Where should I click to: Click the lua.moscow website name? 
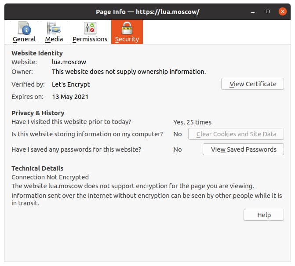click(x=69, y=62)
